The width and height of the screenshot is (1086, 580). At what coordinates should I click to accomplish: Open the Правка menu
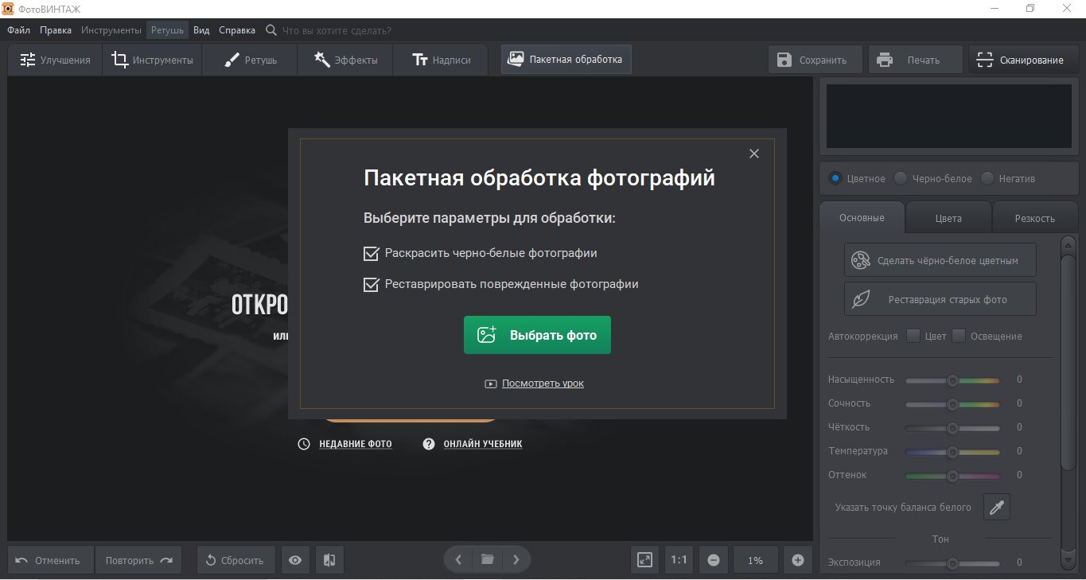click(55, 30)
